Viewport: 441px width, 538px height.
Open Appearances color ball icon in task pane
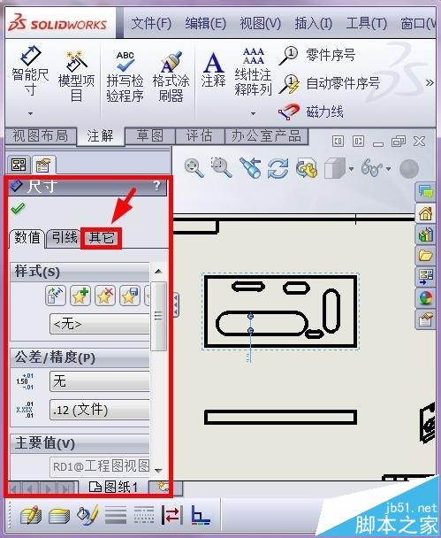point(425,298)
